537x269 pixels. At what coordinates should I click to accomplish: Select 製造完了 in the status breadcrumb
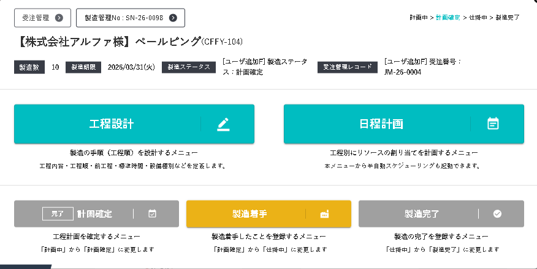click(x=507, y=17)
